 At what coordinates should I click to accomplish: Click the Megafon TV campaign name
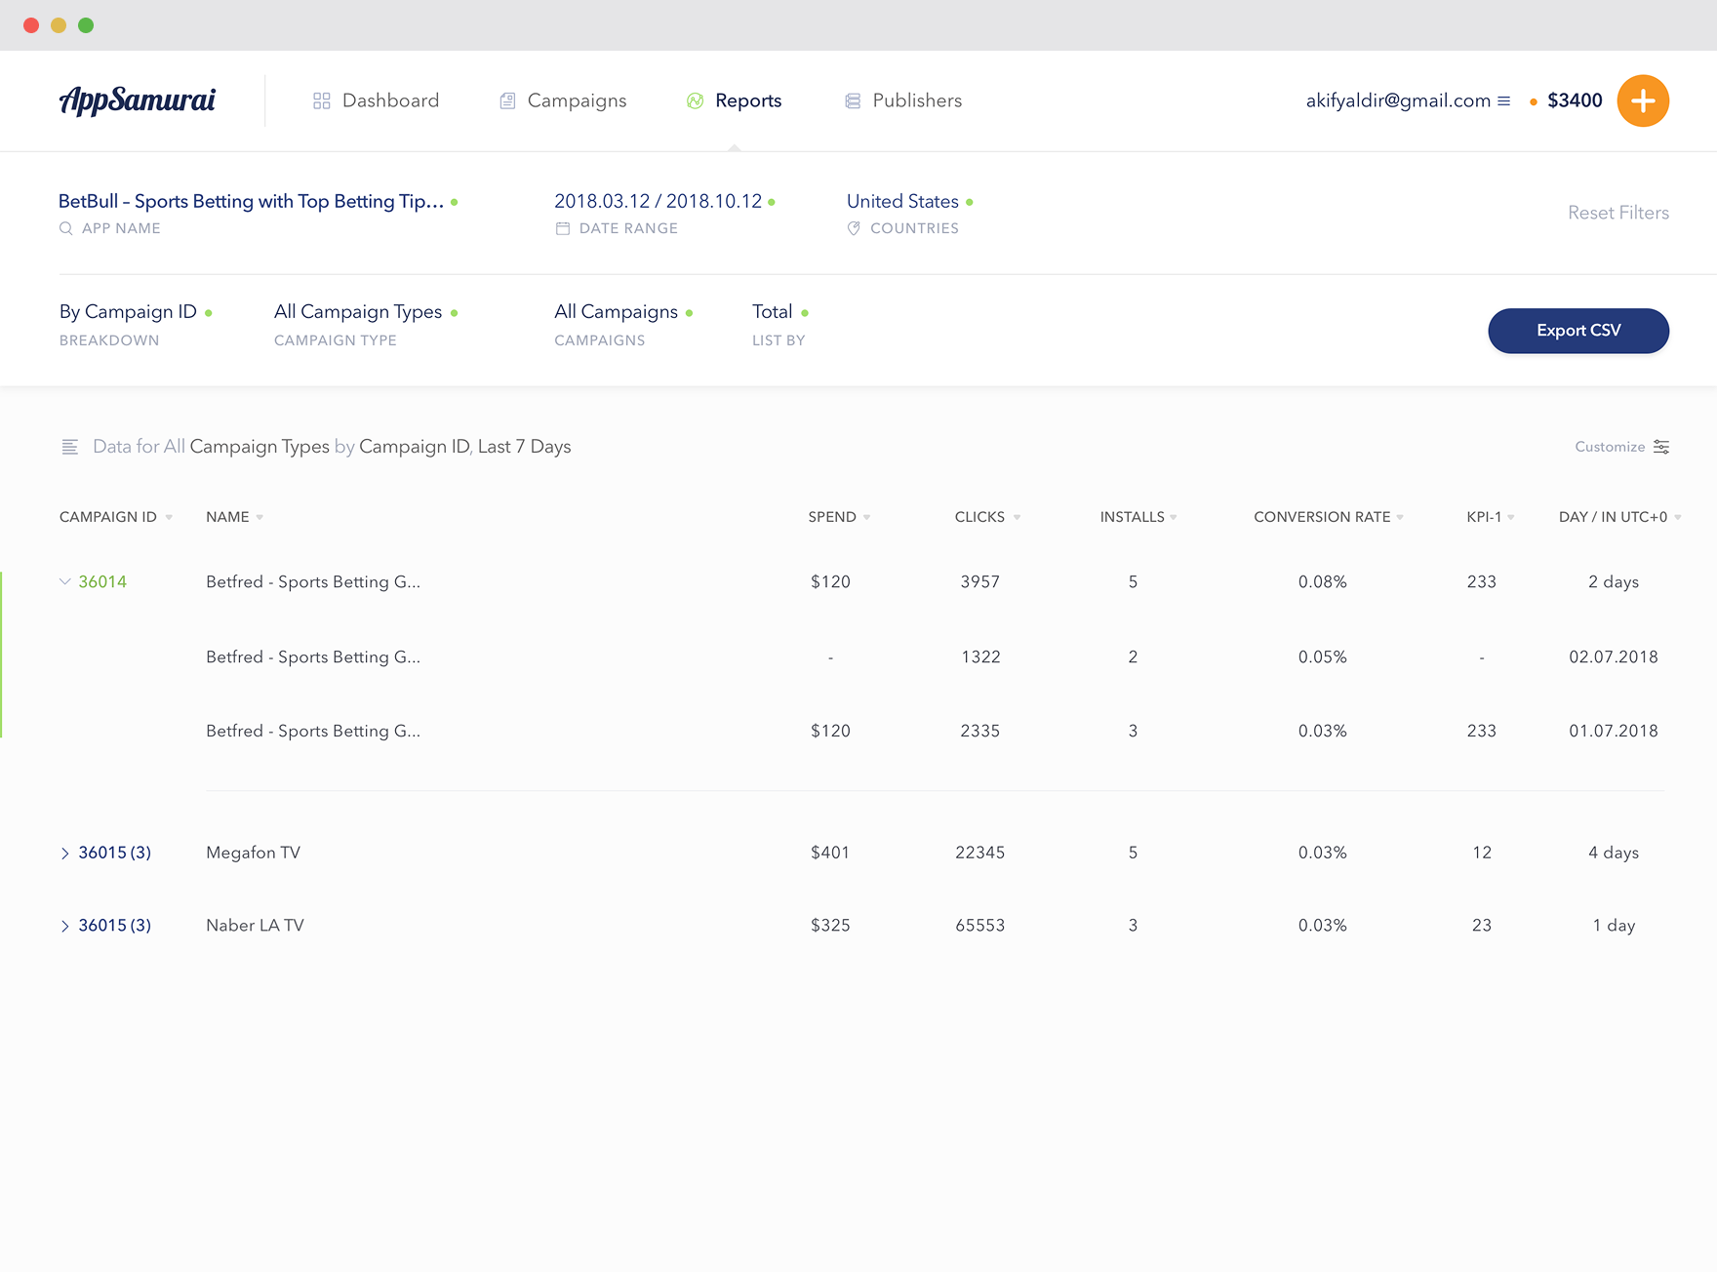pos(254,853)
